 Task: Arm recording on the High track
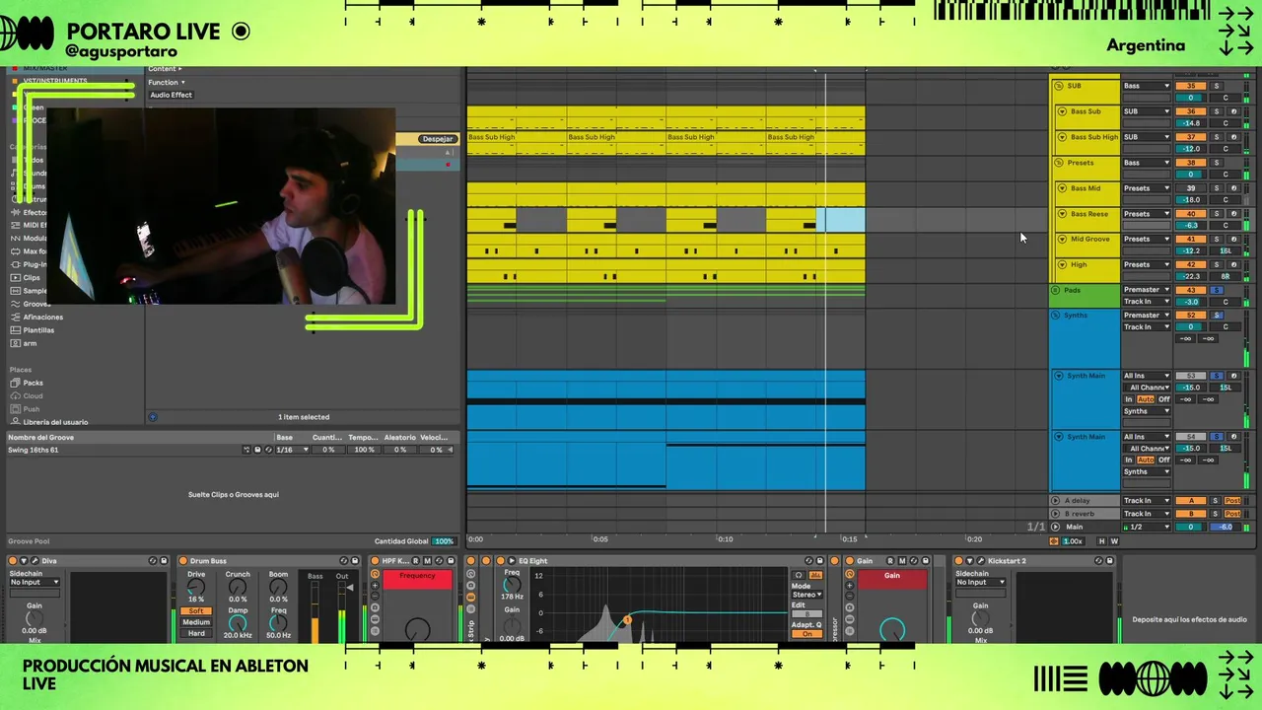tap(1234, 264)
